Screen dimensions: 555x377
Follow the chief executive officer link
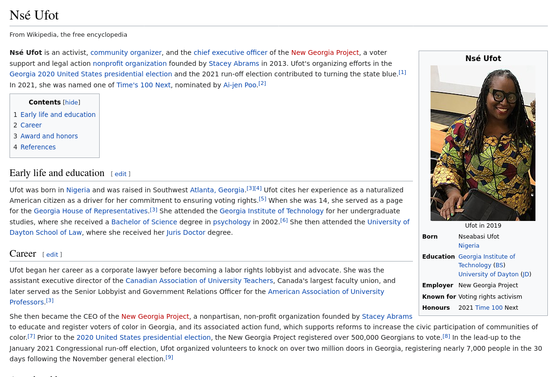tap(230, 52)
